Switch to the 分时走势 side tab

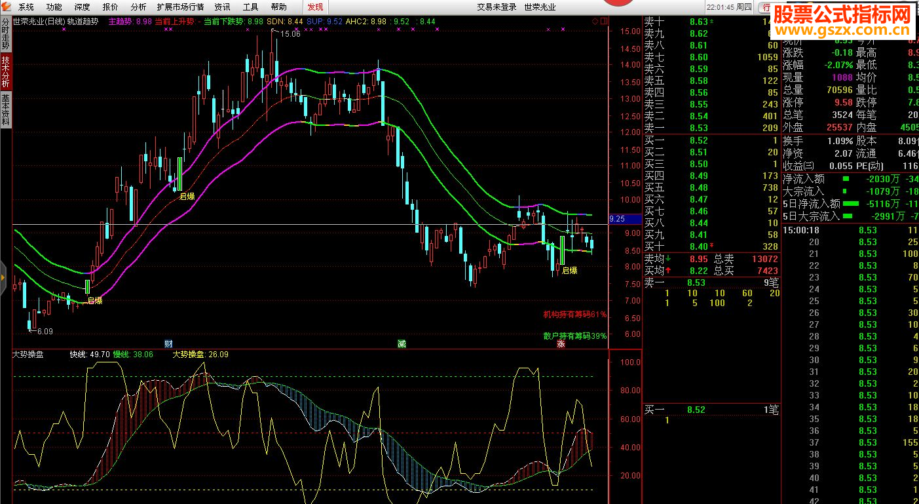5,35
